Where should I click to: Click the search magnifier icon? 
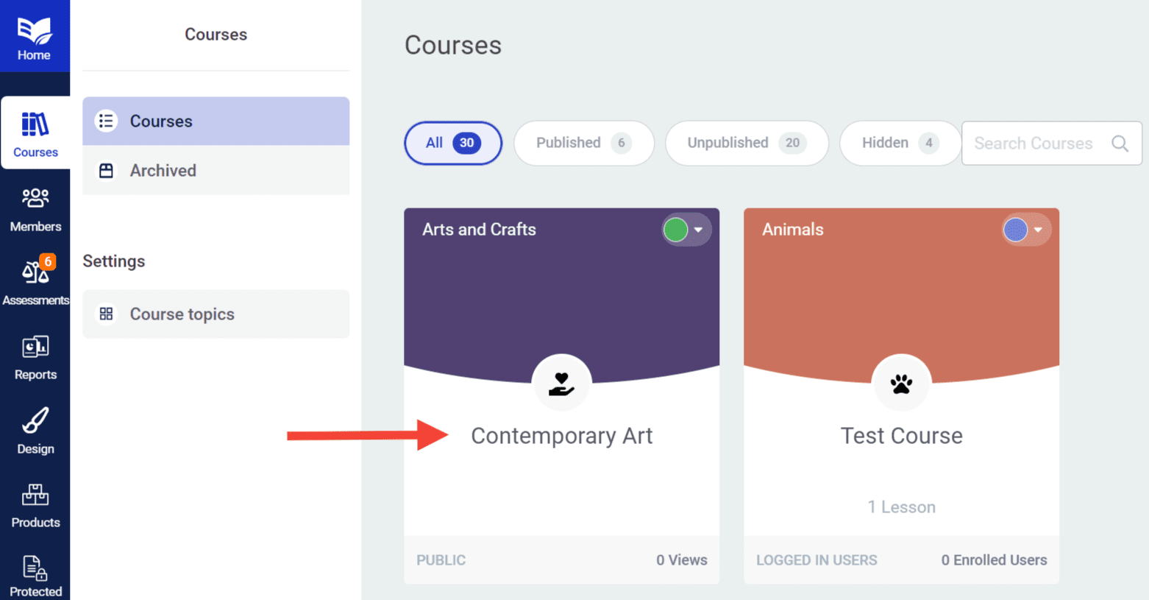[x=1120, y=144]
